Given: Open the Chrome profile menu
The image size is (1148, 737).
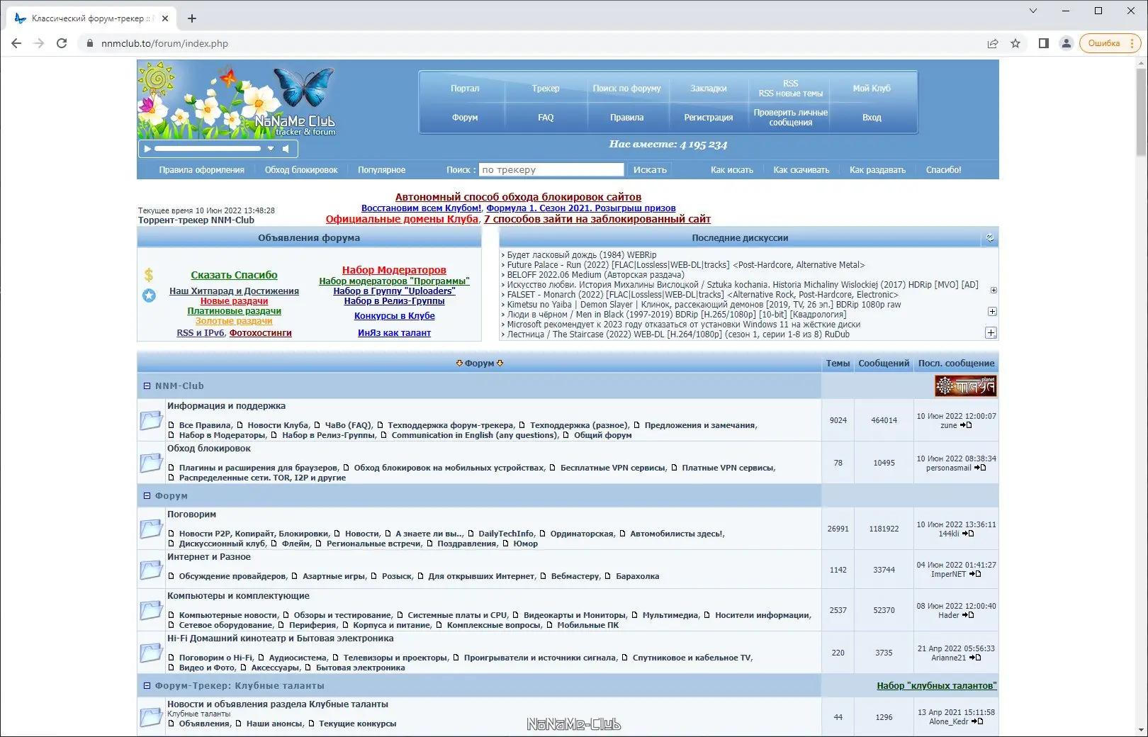Looking at the screenshot, I should [1066, 43].
